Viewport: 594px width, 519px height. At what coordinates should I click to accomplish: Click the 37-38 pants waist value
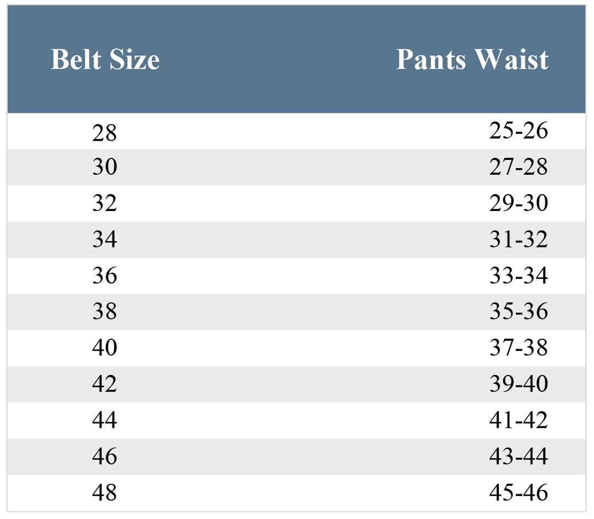point(519,347)
